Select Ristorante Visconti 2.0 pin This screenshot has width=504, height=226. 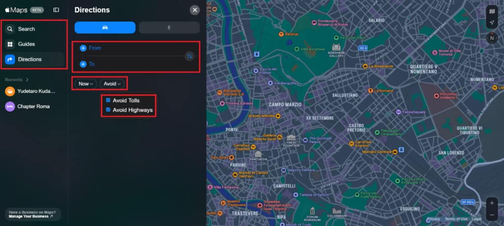pos(219,92)
